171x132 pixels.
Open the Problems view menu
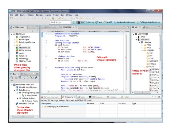tap(152, 96)
